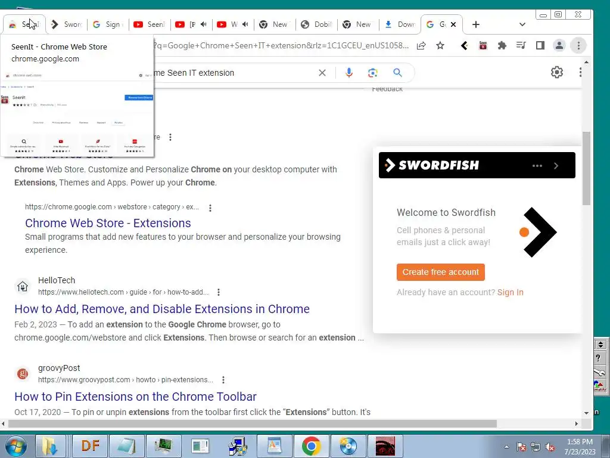Click the Swordfish logo in panel header
The image size is (610, 458).
click(x=432, y=165)
